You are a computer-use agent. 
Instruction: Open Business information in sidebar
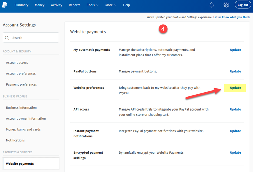pos(21,108)
